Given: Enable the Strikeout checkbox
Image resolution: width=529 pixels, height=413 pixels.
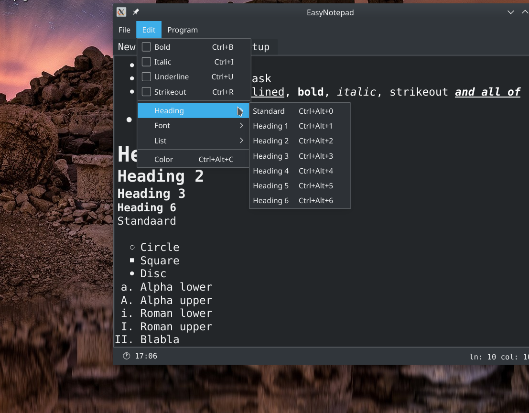Looking at the screenshot, I should (x=147, y=92).
